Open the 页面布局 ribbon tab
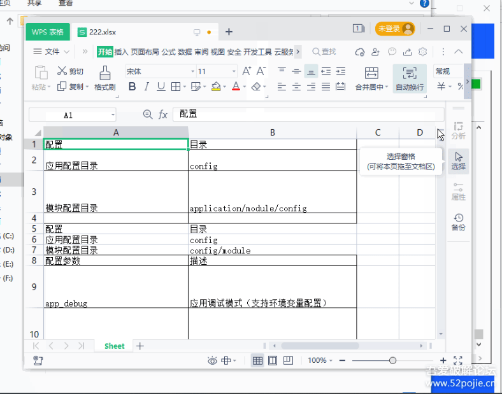Screen dimensions: 502x394 click(x=145, y=52)
